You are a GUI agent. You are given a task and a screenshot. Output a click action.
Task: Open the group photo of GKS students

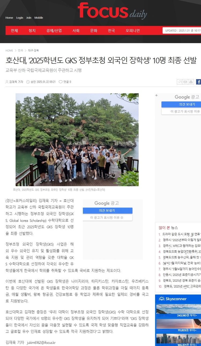pyautogui.click(x=77, y=140)
